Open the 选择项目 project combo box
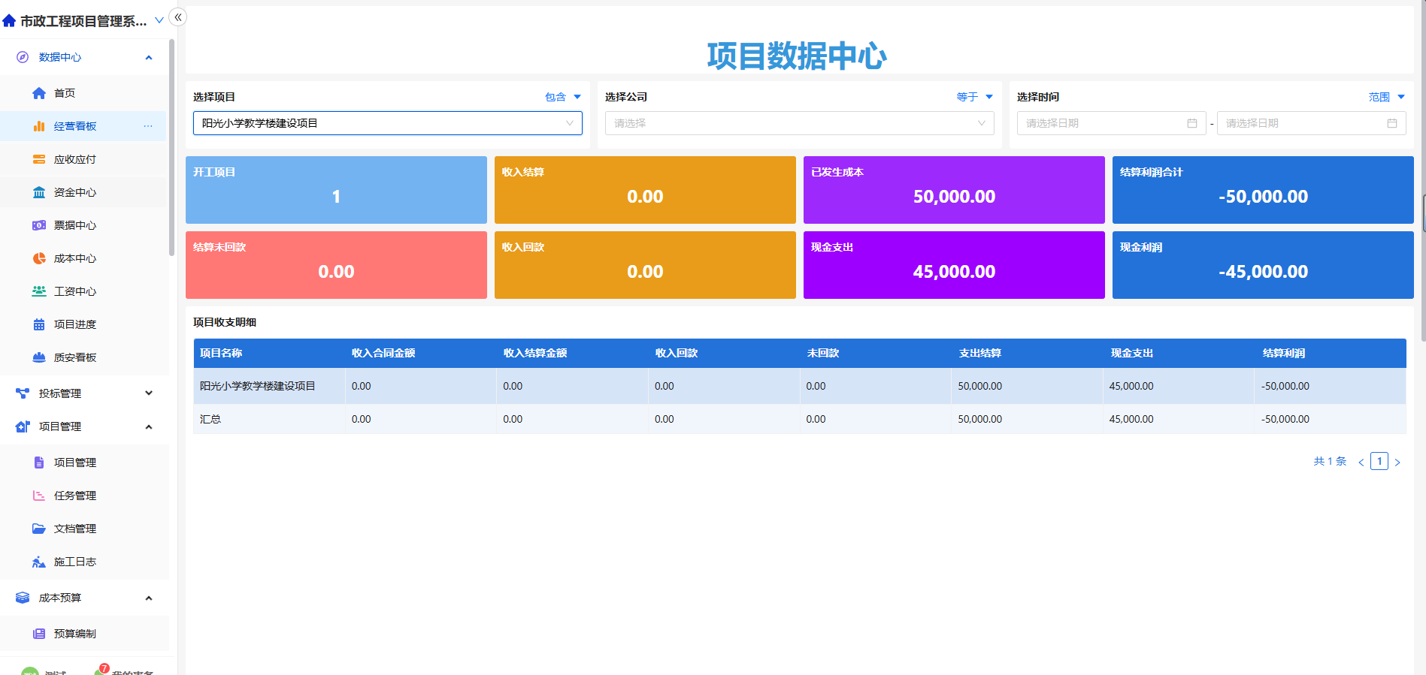Image resolution: width=1426 pixels, height=675 pixels. (388, 123)
